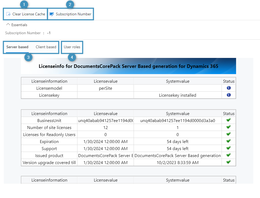
Task: Click the Support row label
Action: click(49, 149)
